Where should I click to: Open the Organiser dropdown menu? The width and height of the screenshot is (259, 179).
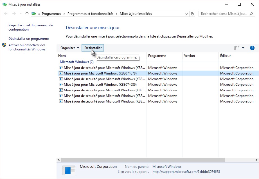[70, 48]
